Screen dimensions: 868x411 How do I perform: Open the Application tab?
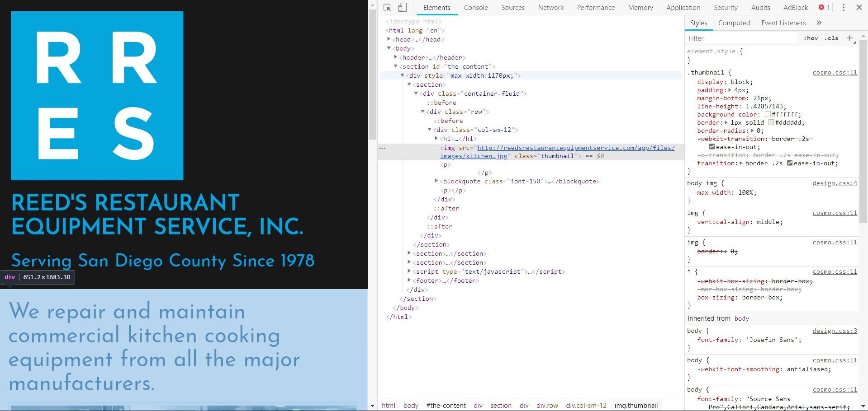pos(683,8)
